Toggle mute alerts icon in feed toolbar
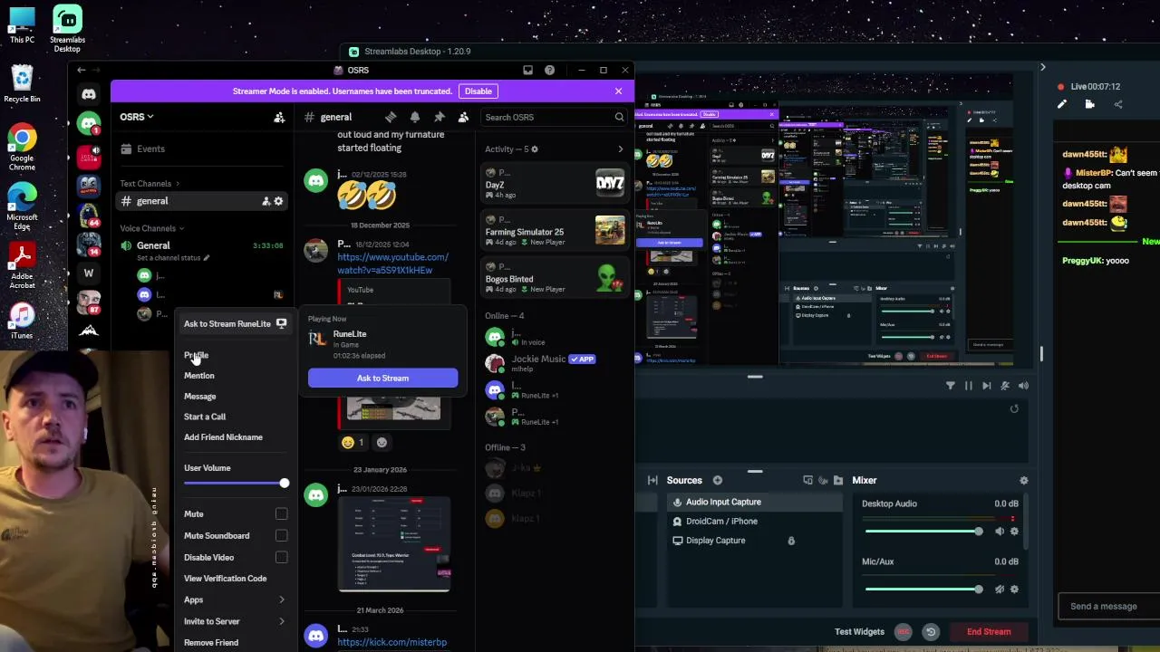 point(1004,386)
